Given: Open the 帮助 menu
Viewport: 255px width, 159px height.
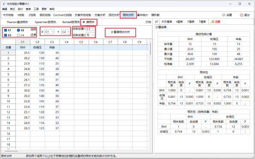Looking at the screenshot, I should (52, 9).
